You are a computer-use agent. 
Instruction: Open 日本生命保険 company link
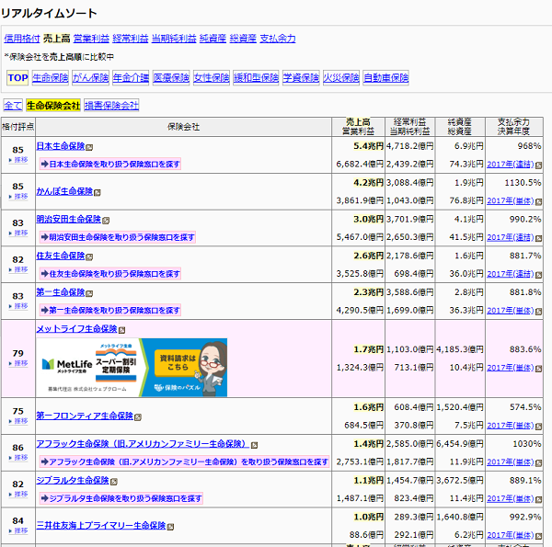pos(61,146)
